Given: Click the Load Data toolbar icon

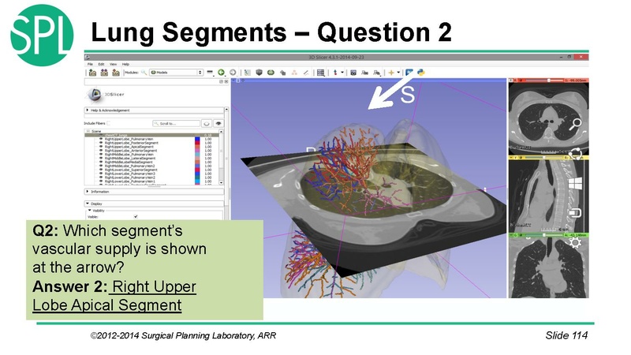Looking at the screenshot, I should coord(92,73).
